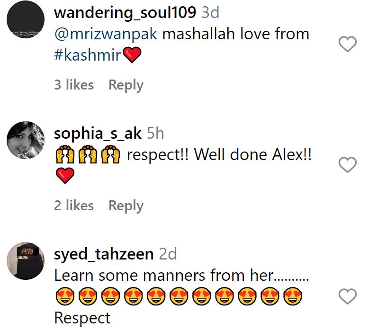Open wandering_soul109's profile picture
Viewport: 368px width, 331px height.
(26, 19)
